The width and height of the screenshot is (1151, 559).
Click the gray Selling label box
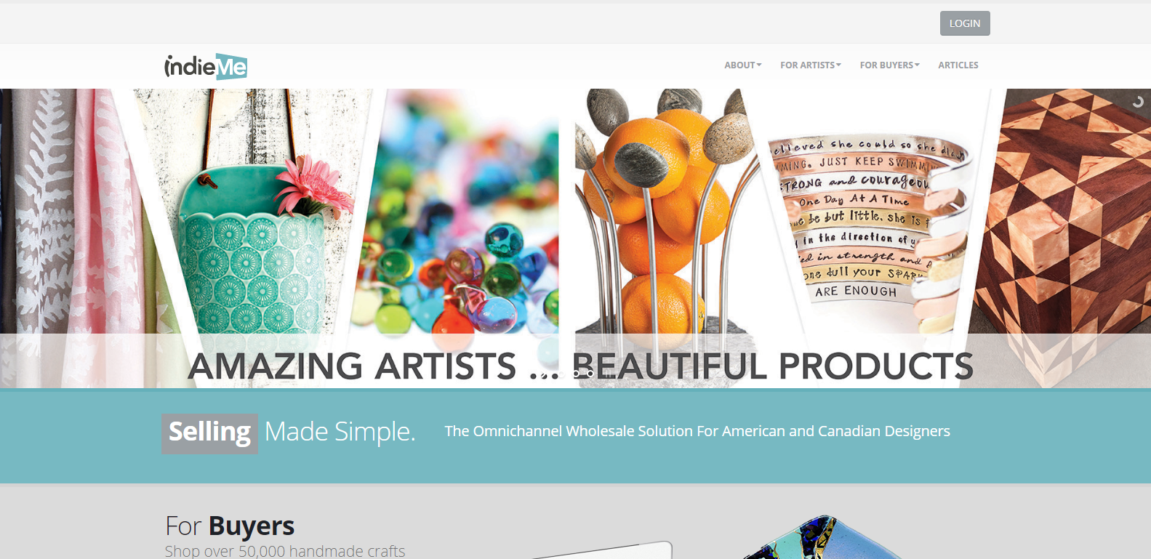click(209, 434)
